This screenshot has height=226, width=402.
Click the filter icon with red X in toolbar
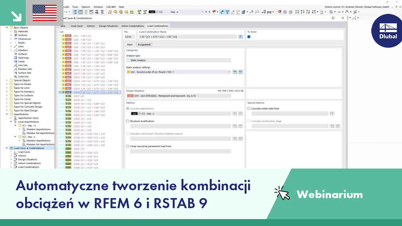click(214, 12)
